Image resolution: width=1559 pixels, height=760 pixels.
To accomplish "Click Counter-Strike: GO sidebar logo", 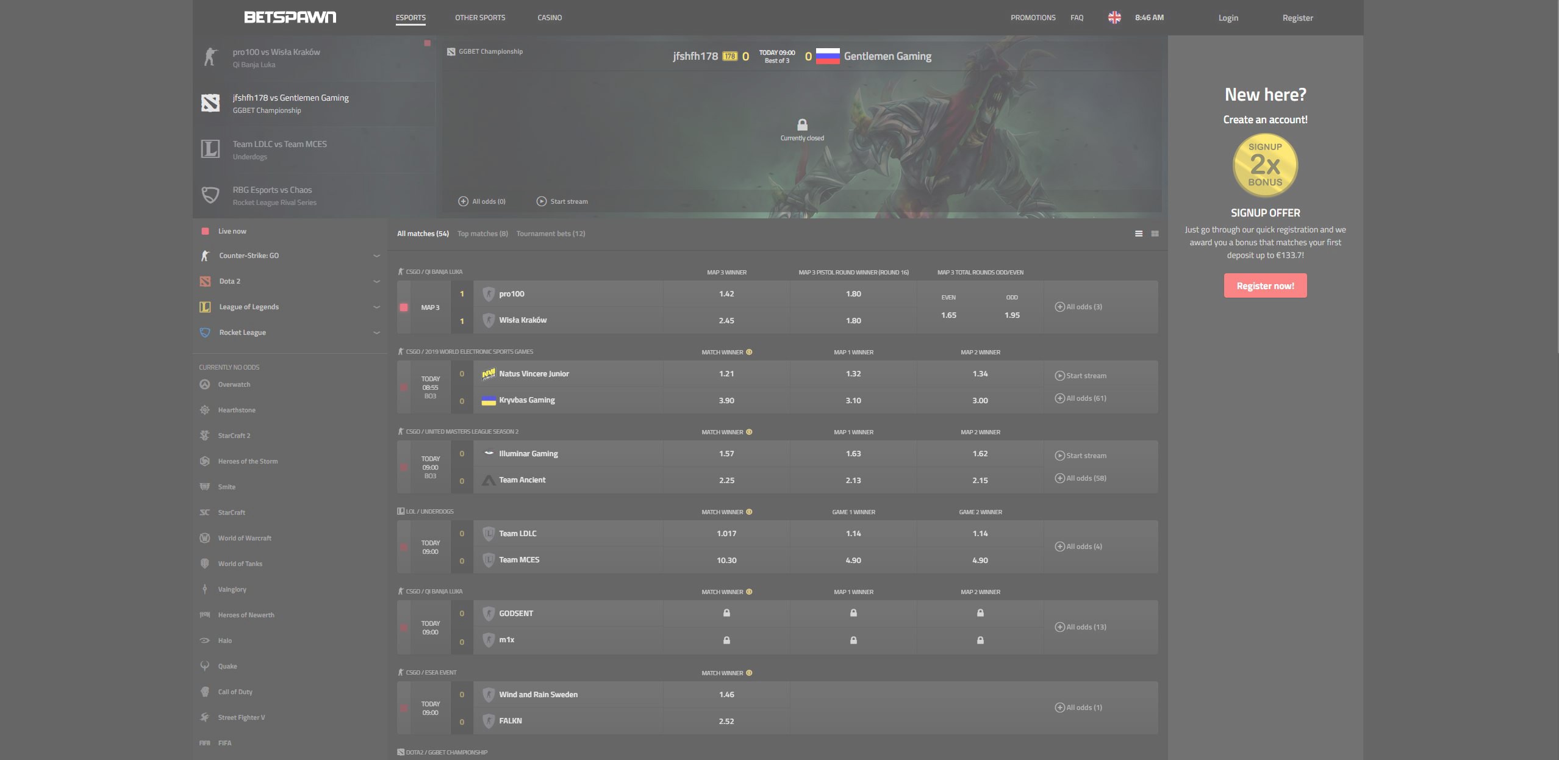I will tap(205, 256).
